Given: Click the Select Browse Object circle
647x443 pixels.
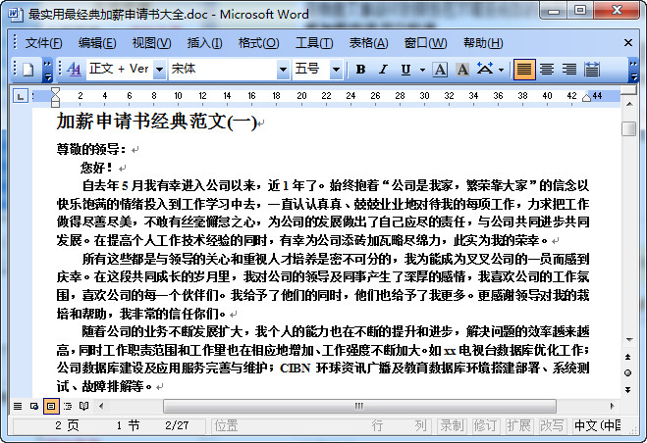Looking at the screenshot, I should [628, 373].
